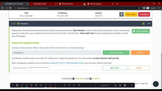162x91 pixels.
Task: Select the circle shape tool
Action: tap(46, 85)
